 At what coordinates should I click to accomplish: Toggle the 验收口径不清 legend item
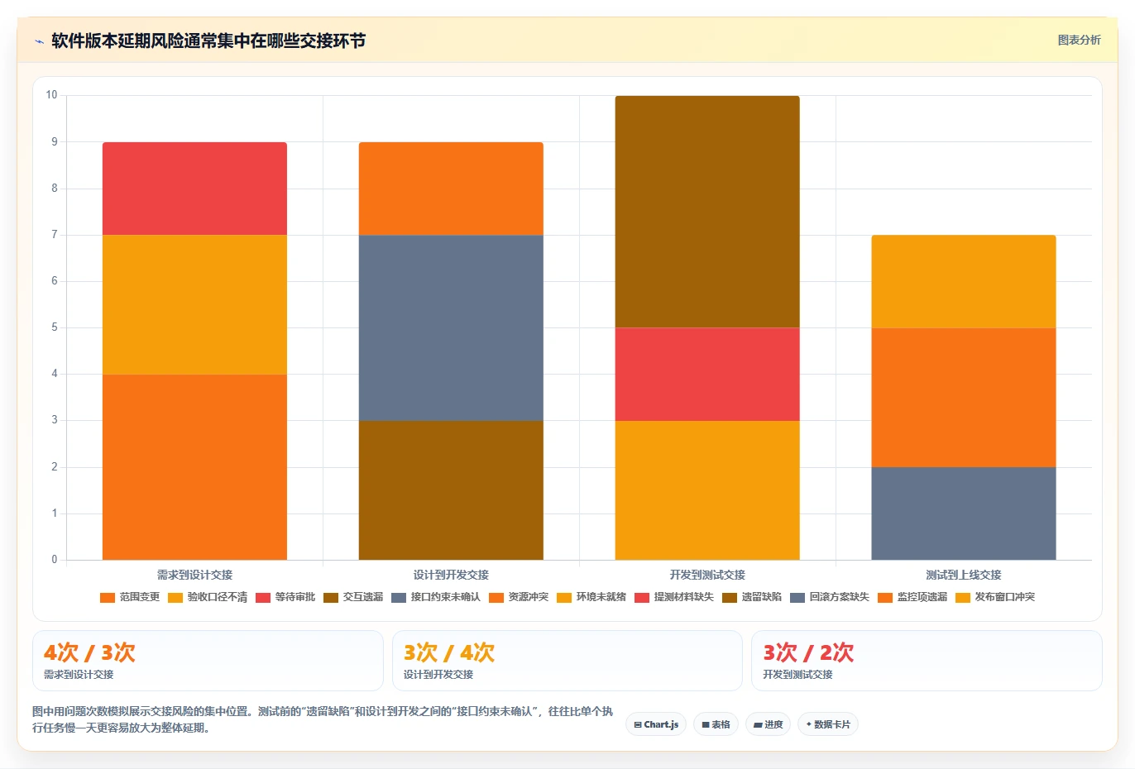point(208,597)
